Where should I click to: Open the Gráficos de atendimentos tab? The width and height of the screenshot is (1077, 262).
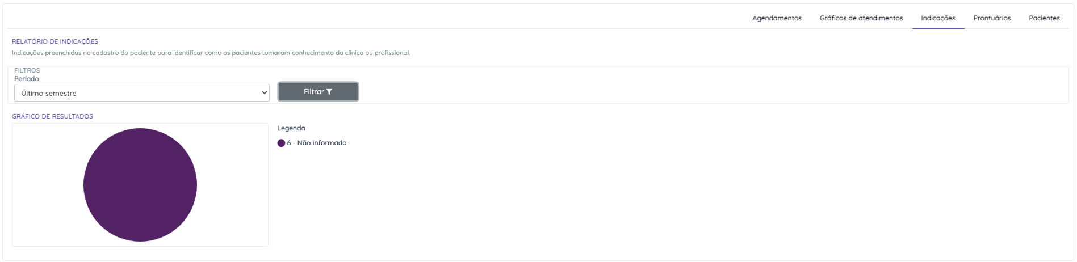click(x=861, y=18)
